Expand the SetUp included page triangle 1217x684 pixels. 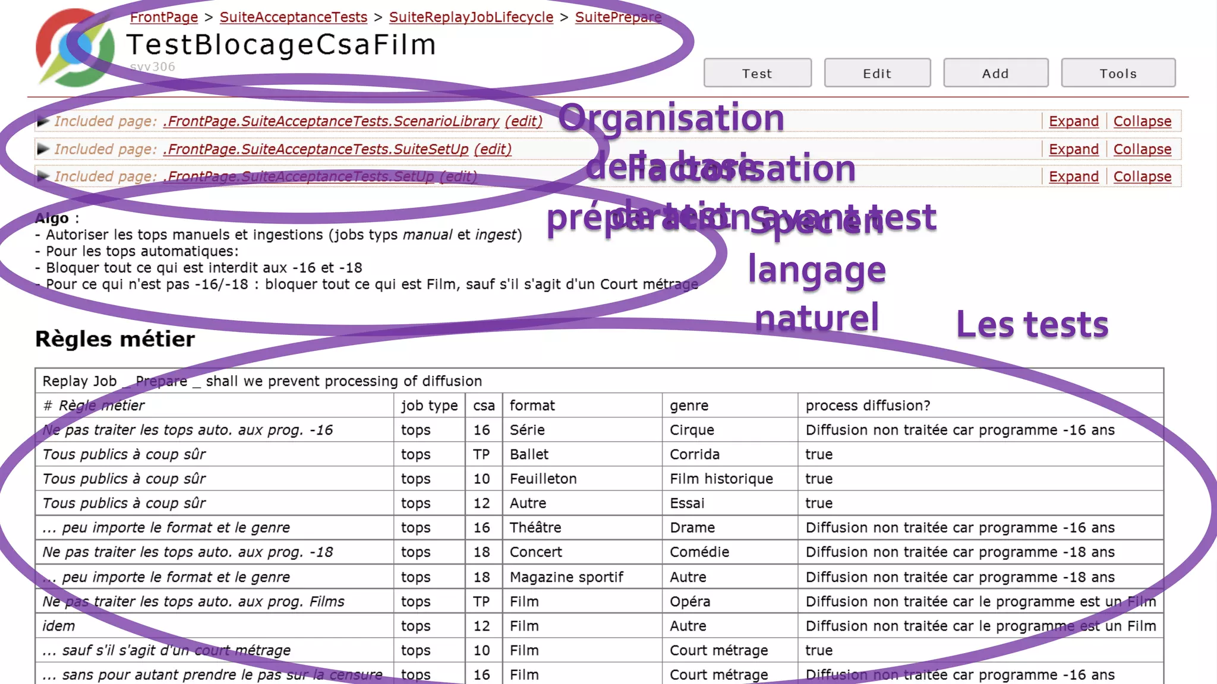(43, 176)
